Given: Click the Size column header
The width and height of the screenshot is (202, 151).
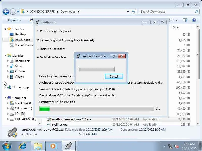Looking at the screenshot, I should point(176,27).
